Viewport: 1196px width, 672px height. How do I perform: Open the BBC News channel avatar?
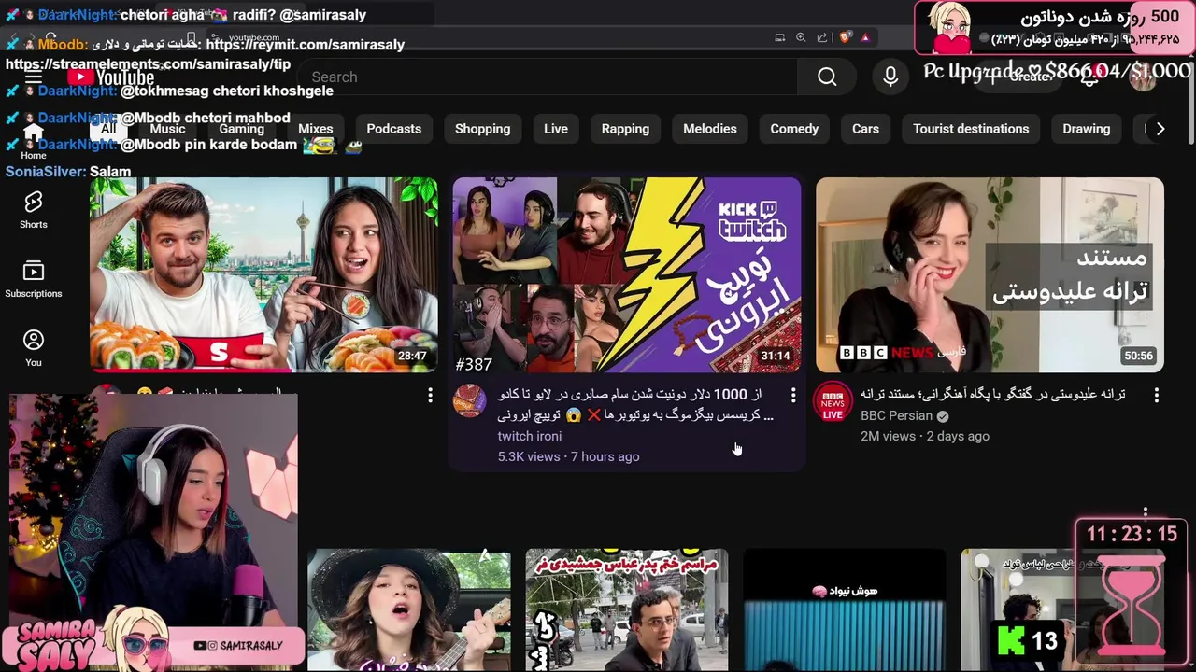click(833, 401)
